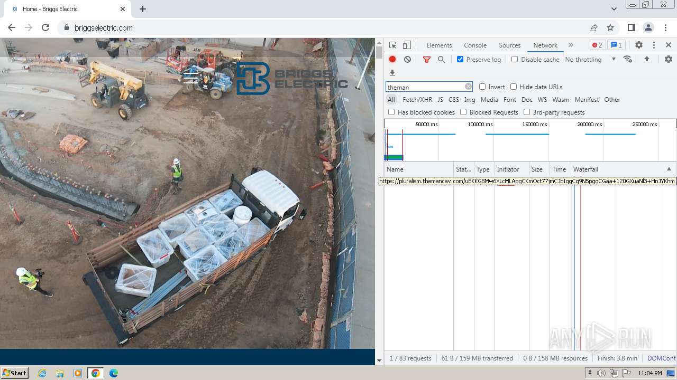Bookmark this page with star icon
Viewport: 677px width, 380px height.
tap(610, 27)
